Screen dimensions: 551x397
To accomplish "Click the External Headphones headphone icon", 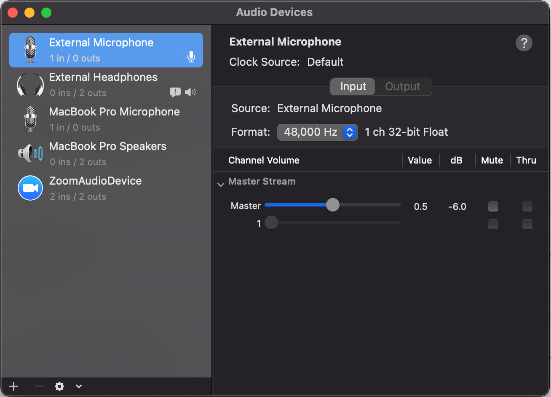I will [30, 84].
